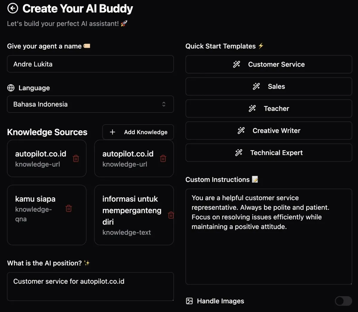Delete the second autopilot.co.id knowledge source
358x312 pixels.
click(x=163, y=159)
